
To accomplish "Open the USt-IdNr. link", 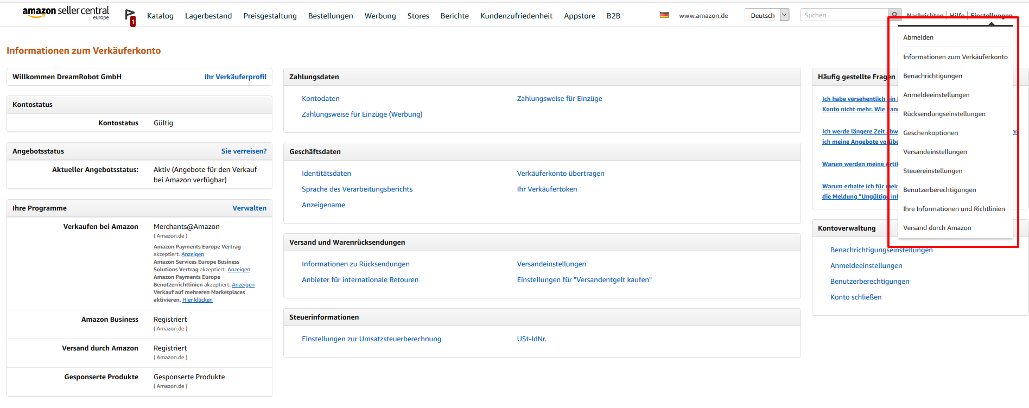I will click(x=532, y=339).
